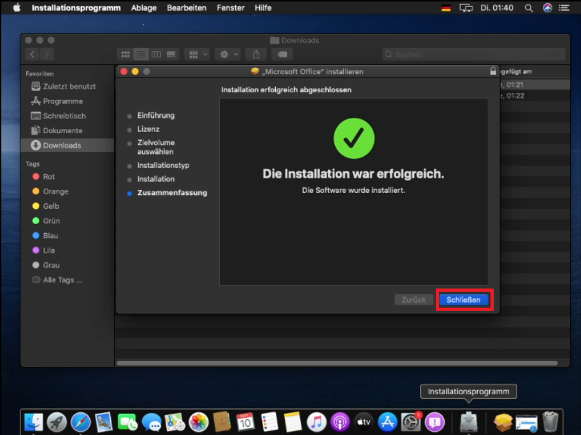Click the Finder Suchen search field

[473, 55]
